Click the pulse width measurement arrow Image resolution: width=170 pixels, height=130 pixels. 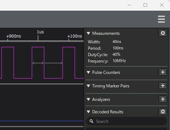click(x=38, y=63)
